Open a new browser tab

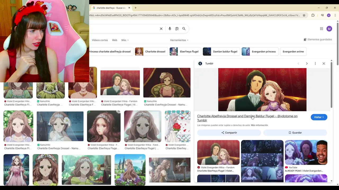[x=136, y=8]
